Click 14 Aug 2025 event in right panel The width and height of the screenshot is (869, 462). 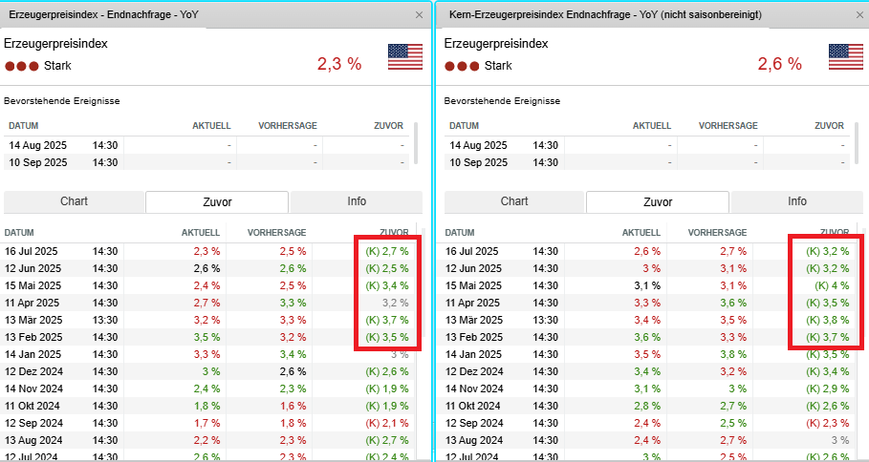(647, 145)
